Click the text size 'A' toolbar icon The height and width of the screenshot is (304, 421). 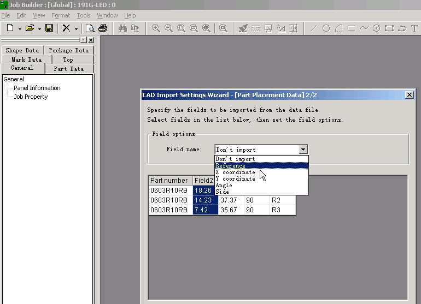coord(281,28)
